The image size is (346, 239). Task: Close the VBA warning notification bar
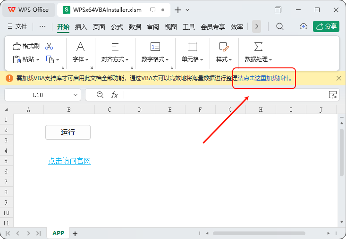[338, 78]
